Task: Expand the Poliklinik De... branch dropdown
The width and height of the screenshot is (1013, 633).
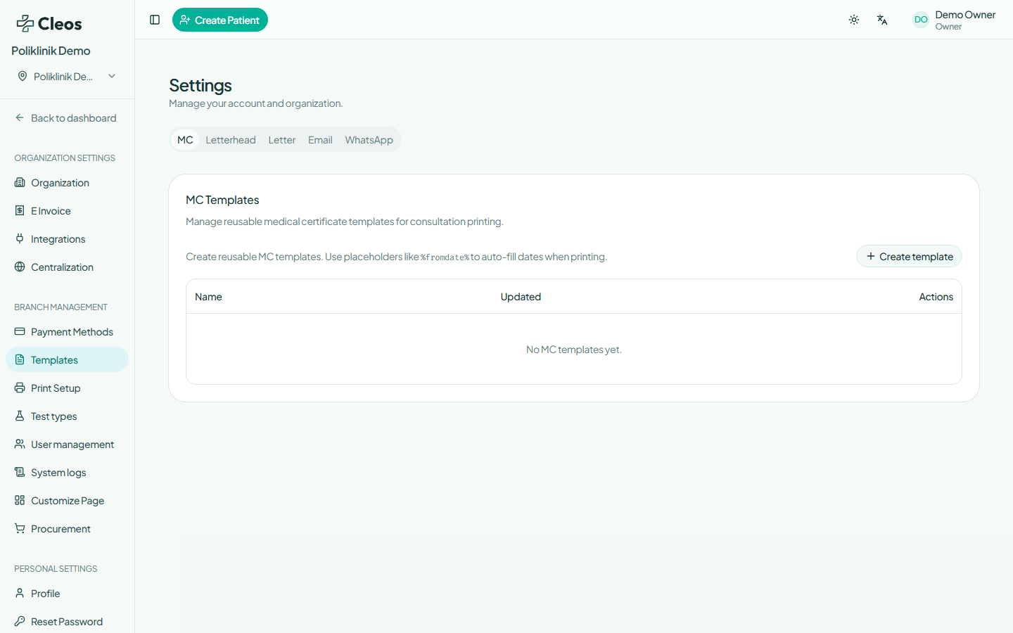Action: pos(67,76)
